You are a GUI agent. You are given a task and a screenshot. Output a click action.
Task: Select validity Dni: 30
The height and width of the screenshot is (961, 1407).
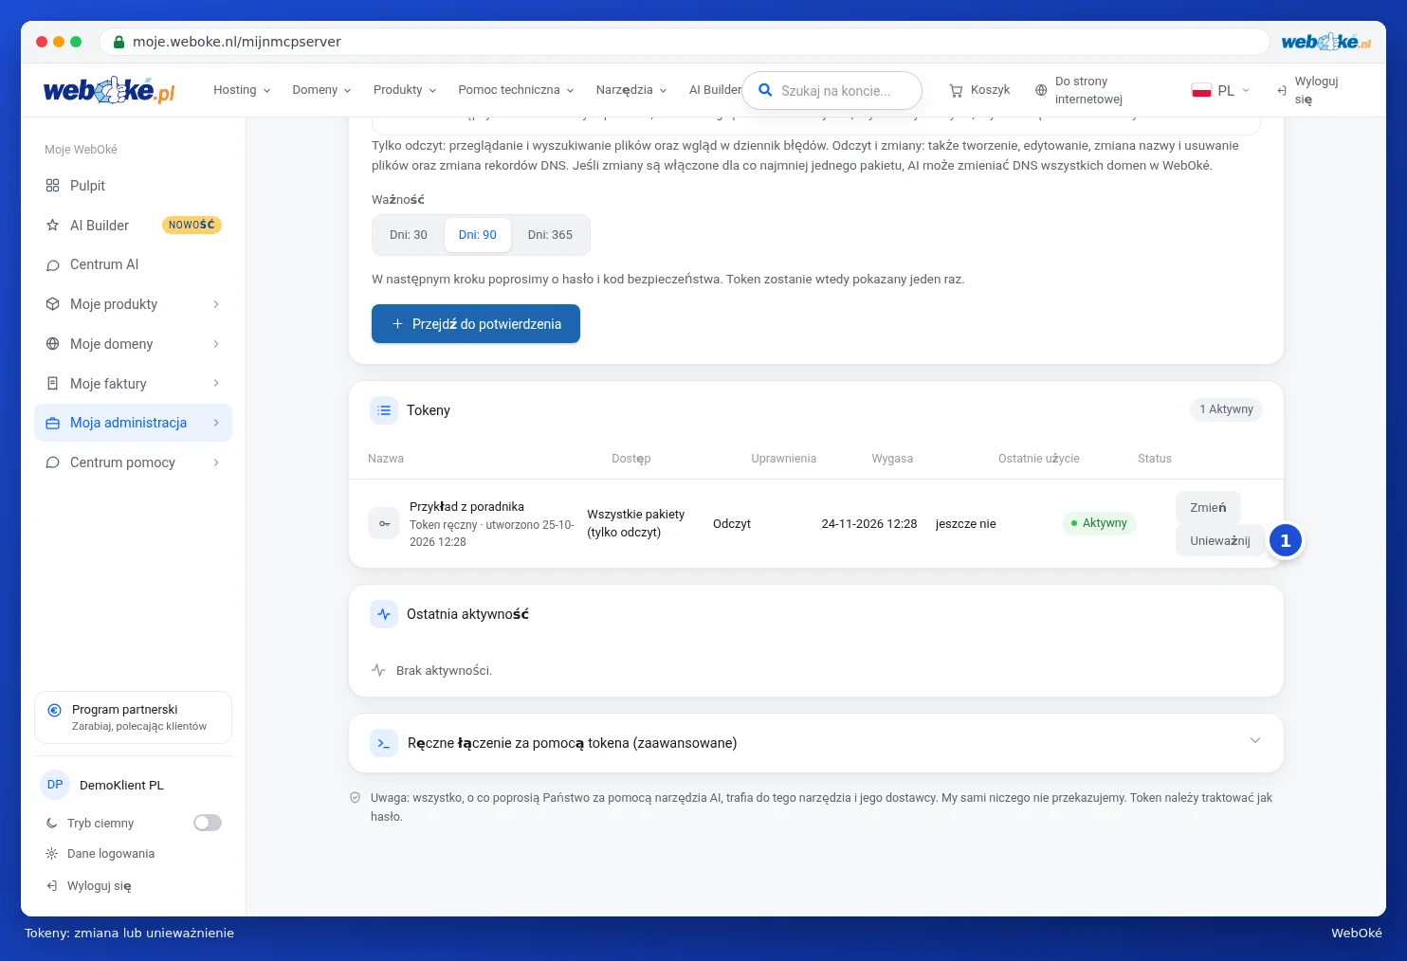409,235
